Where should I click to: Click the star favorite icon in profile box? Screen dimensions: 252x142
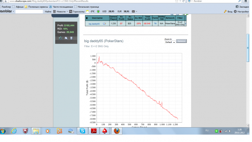pyautogui.click(x=60, y=38)
